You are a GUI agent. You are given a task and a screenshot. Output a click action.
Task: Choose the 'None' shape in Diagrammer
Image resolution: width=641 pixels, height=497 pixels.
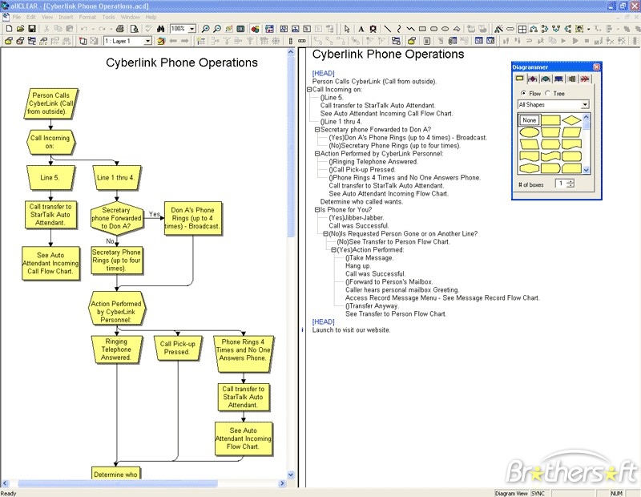click(528, 120)
